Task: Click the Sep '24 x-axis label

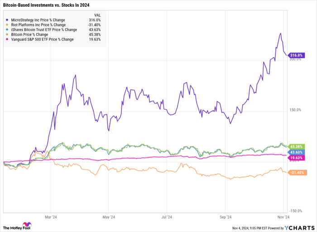Action: [x=226, y=217]
